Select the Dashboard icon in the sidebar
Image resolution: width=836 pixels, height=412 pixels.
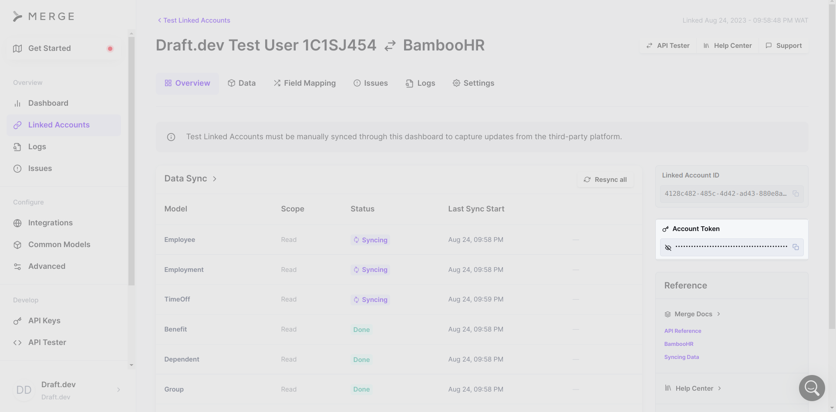pyautogui.click(x=17, y=103)
